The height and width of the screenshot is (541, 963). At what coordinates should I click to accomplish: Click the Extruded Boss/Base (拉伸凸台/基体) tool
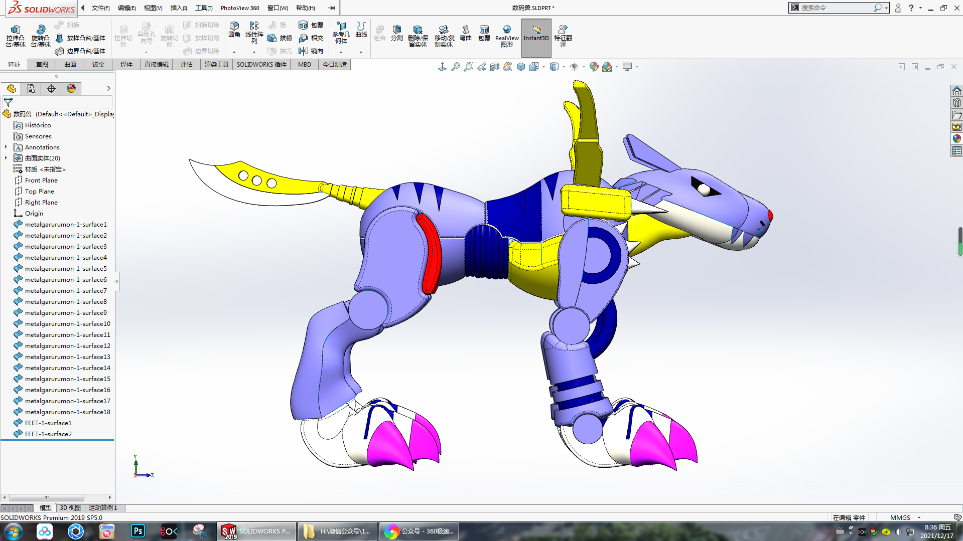15,36
